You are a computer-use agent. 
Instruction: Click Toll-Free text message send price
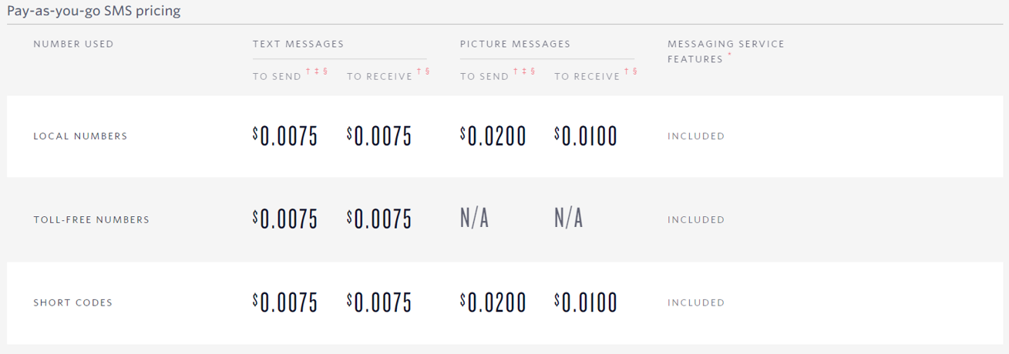[285, 220]
